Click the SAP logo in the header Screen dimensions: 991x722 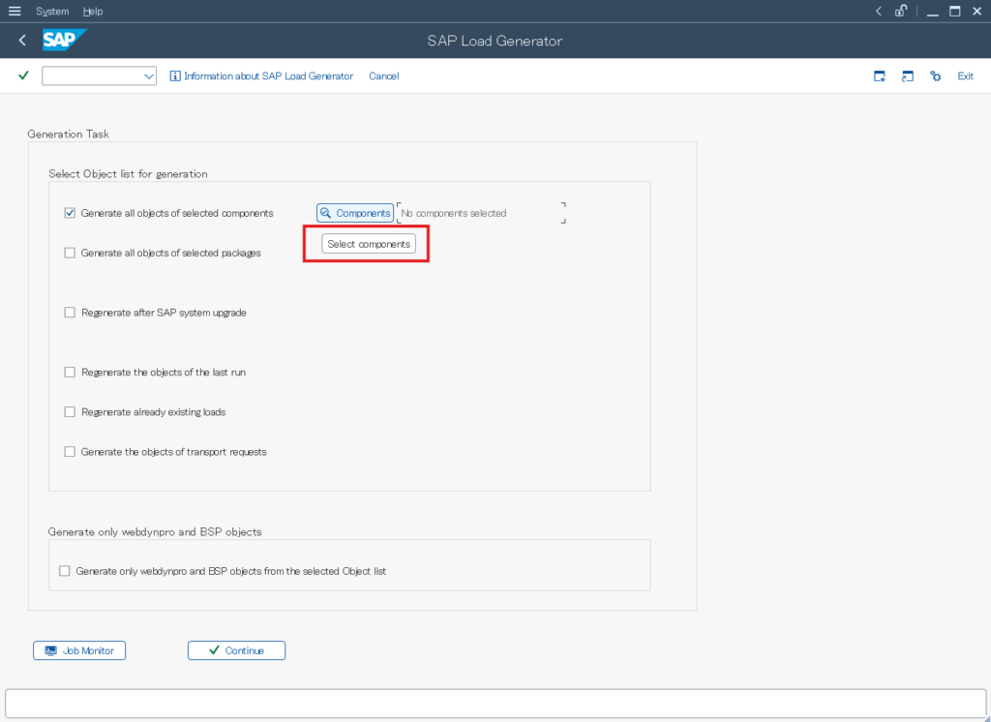pos(64,41)
